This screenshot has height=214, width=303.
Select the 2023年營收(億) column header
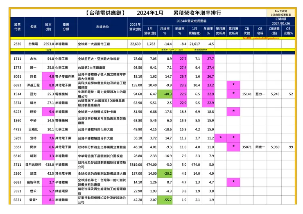pyautogui.click(x=135, y=27)
